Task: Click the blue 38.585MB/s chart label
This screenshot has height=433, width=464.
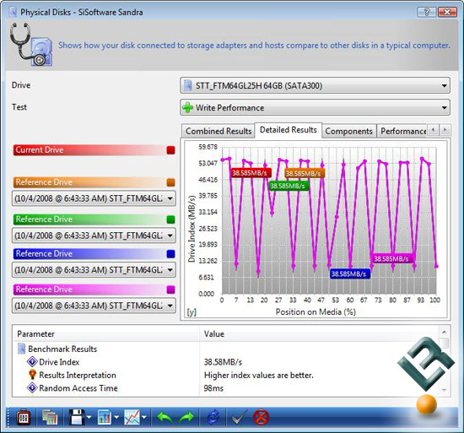Action: 350,273
